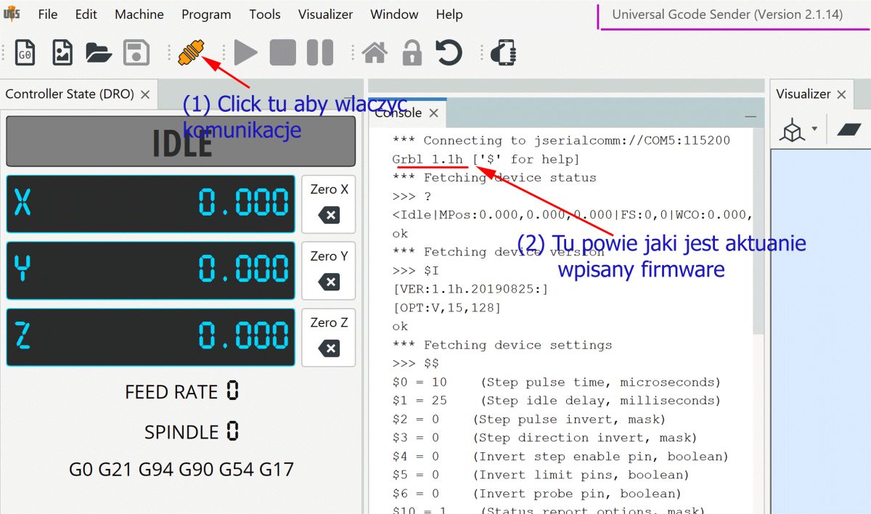Minimize the Console panel with the dash button
This screenshot has height=514, width=871.
[x=751, y=116]
